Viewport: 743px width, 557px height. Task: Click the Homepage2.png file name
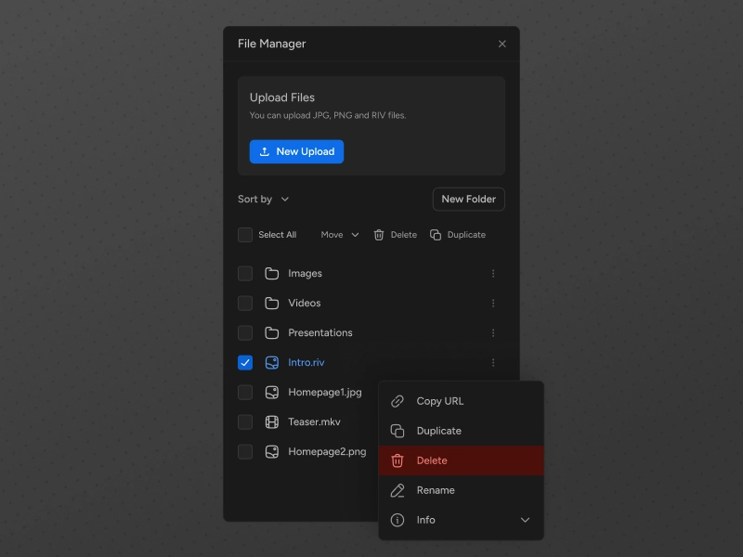pos(327,452)
